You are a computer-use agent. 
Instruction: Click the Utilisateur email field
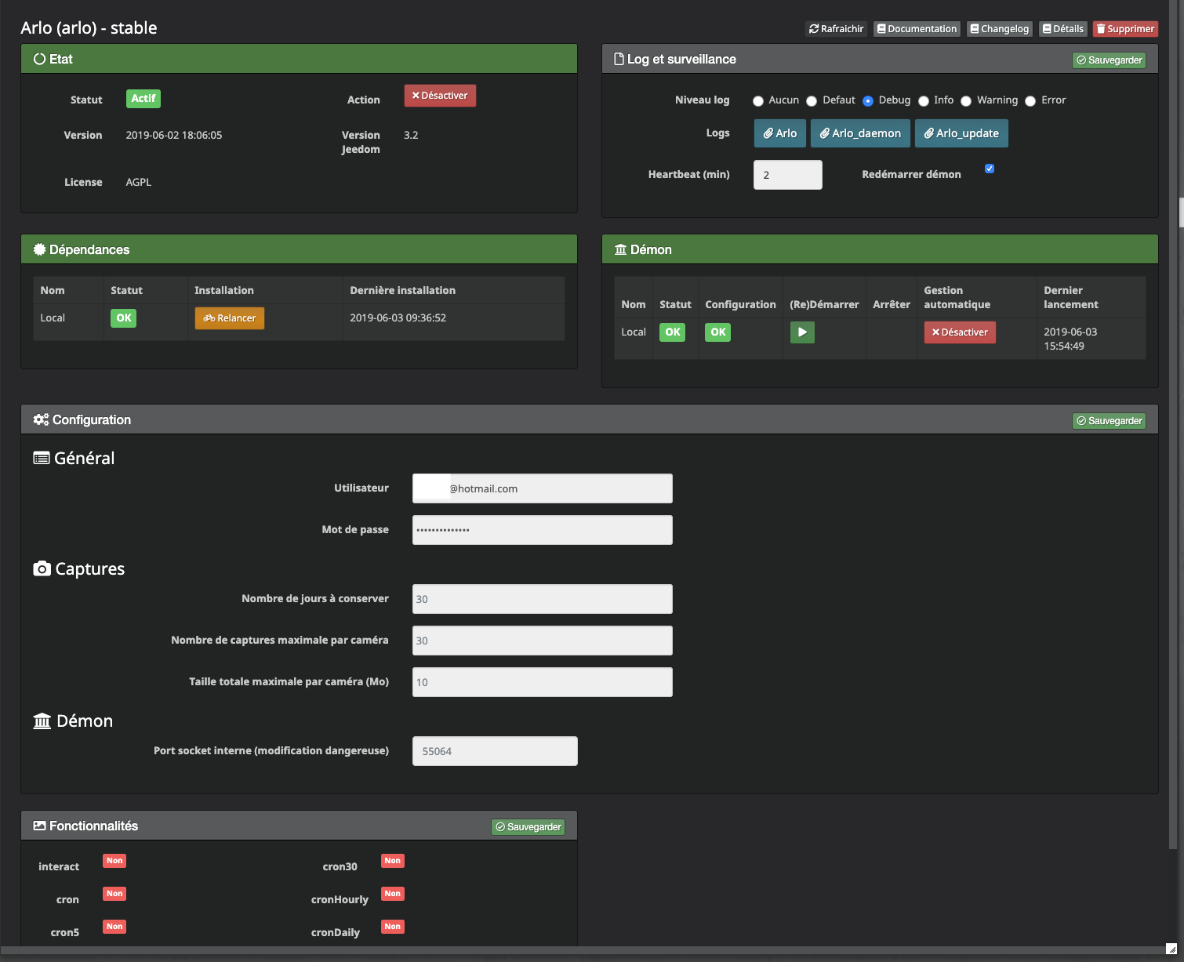(543, 488)
